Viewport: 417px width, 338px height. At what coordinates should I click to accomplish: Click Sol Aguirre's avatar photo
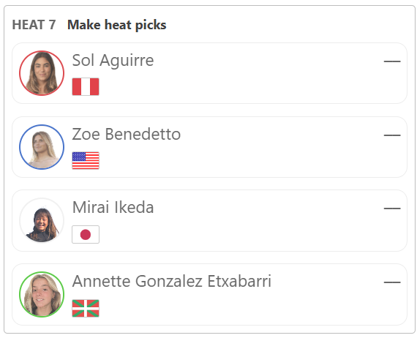tap(42, 73)
